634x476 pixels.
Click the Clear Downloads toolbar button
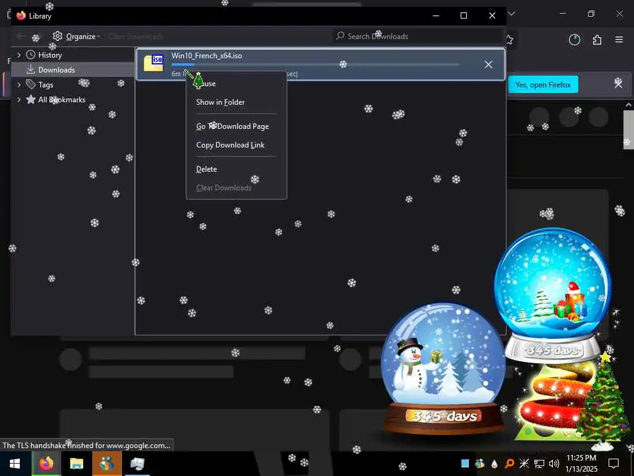[x=136, y=37]
